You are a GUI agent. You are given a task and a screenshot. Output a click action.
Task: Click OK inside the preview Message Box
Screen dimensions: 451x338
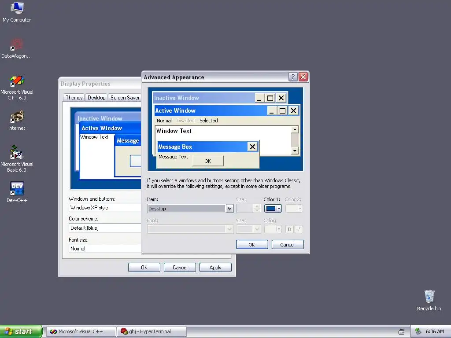(208, 161)
